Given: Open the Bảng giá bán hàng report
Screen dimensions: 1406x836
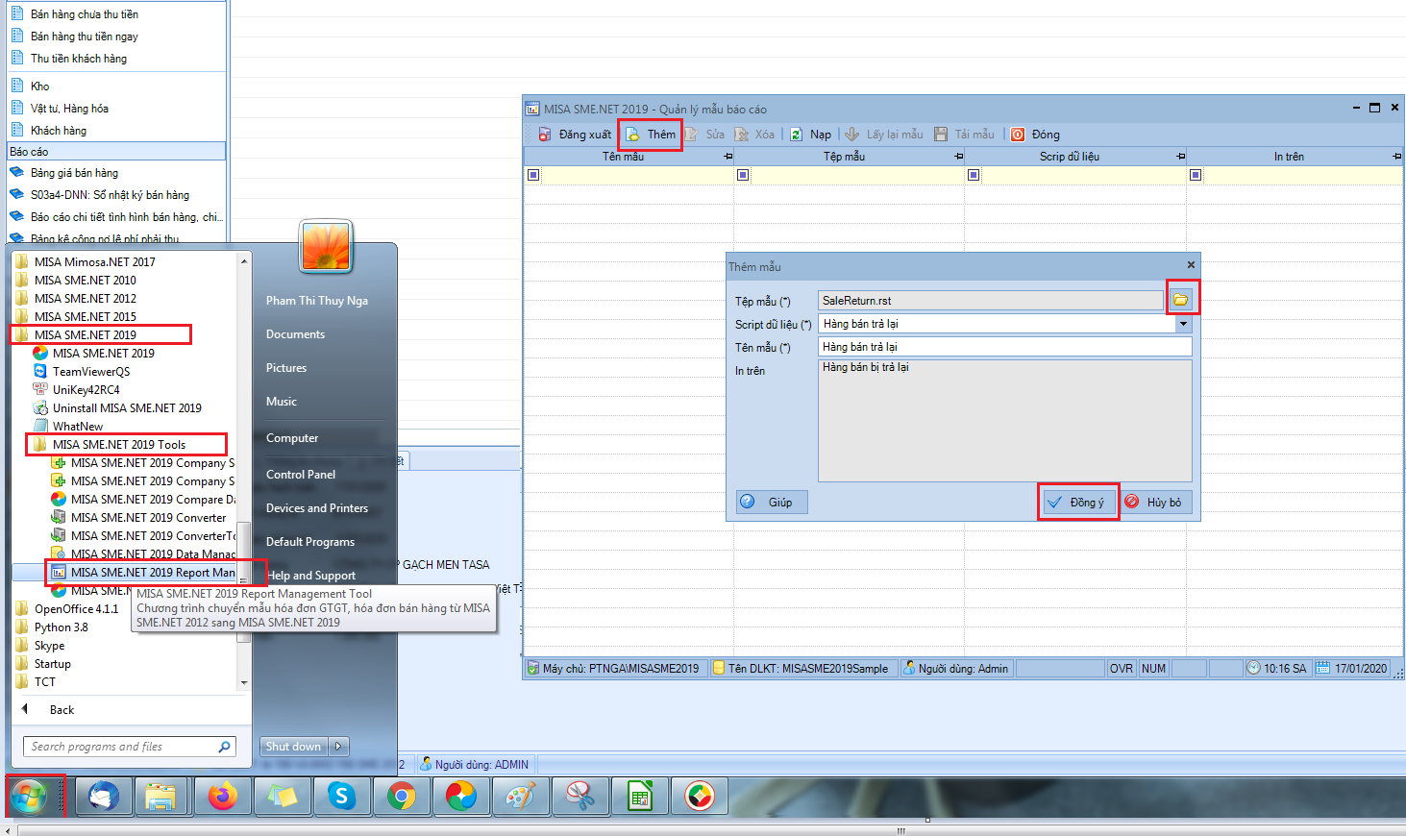Looking at the screenshot, I should point(74,173).
